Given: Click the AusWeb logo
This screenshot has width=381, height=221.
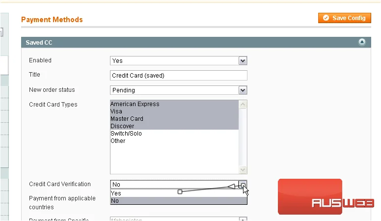Looking at the screenshot, I should [x=326, y=196].
